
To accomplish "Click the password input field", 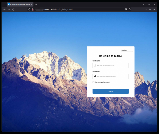I will point(112,76).
